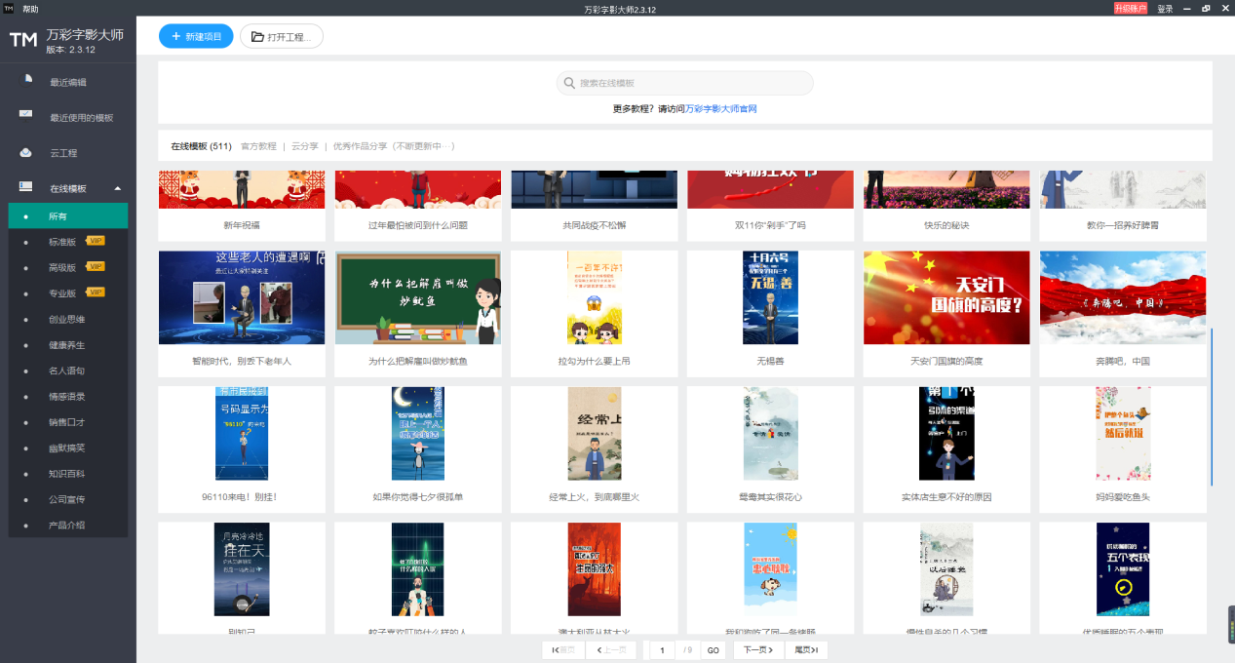This screenshot has width=1235, height=663.
Task: Go to next page with 下一页
Action: (x=757, y=650)
